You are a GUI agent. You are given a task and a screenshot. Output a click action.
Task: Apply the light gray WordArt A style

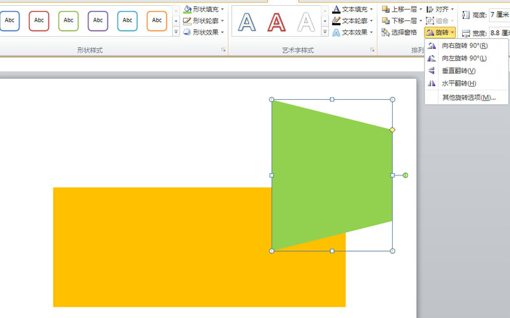click(x=306, y=22)
